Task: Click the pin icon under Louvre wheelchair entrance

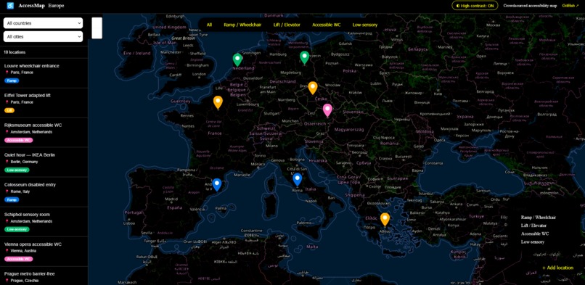Action: 7,73
